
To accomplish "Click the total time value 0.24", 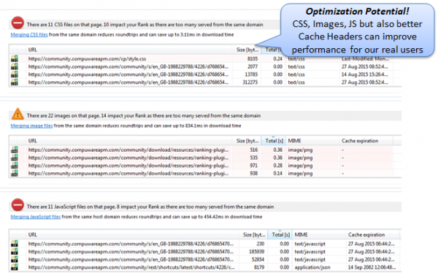I will (x=277, y=58).
